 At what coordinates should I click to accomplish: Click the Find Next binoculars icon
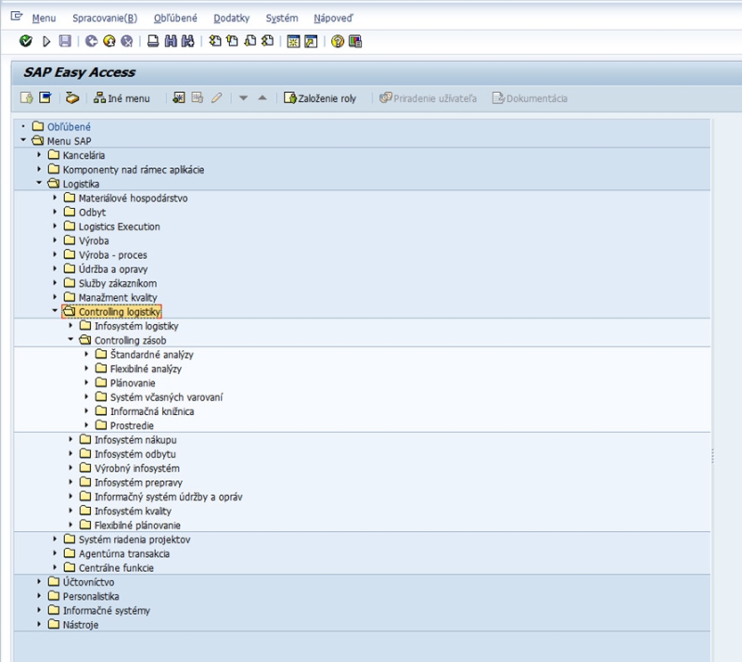(188, 41)
